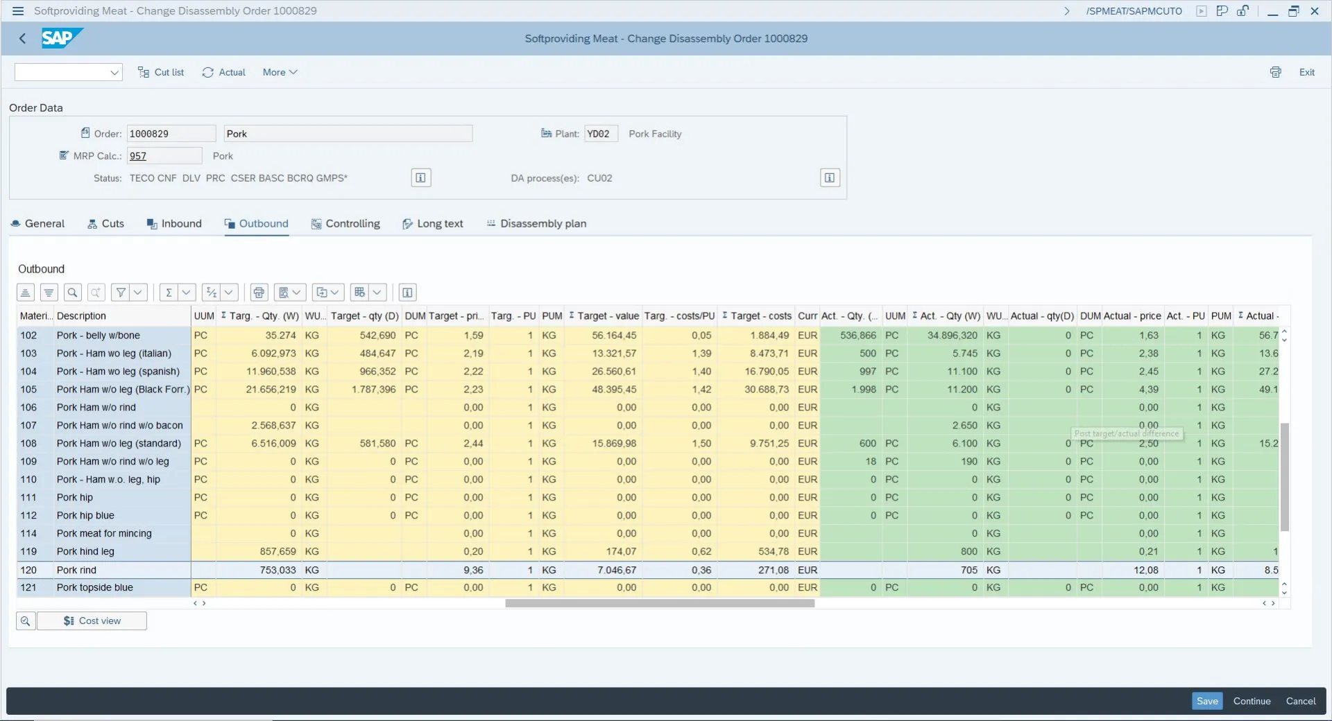Click the play icon beside /SPMEAT/SAPMCUTO

[x=1202, y=11]
